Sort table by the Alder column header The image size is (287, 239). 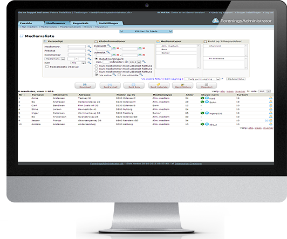pyautogui.click(x=189, y=95)
